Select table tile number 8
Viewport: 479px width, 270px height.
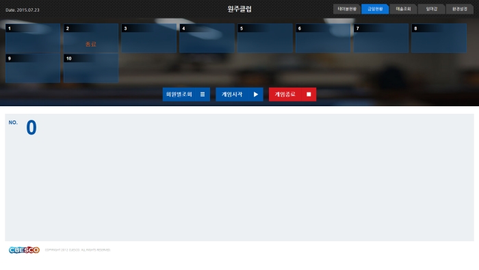point(439,38)
